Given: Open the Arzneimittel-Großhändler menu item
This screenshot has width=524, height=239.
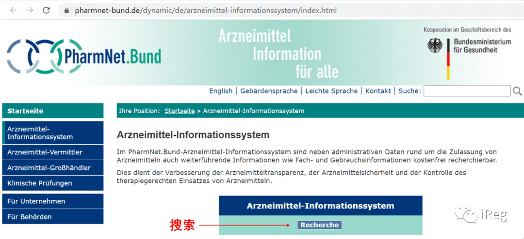Looking at the screenshot, I should (x=53, y=168).
